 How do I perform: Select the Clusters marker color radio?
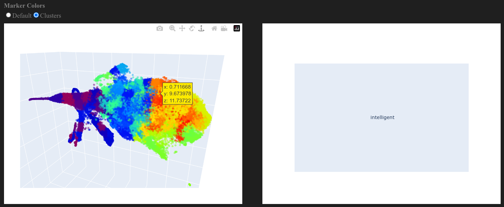36,15
